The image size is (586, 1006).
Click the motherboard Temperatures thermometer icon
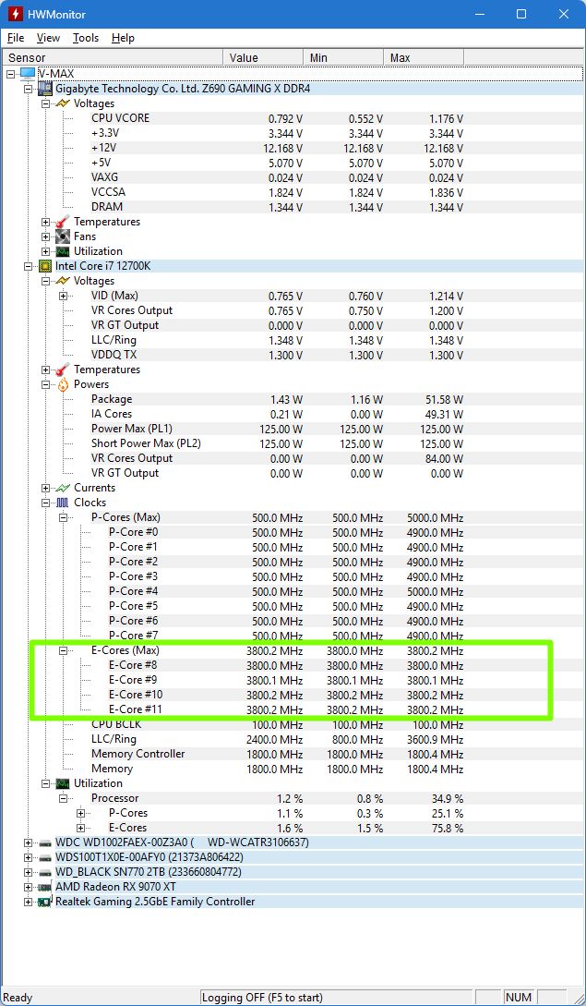(63, 222)
